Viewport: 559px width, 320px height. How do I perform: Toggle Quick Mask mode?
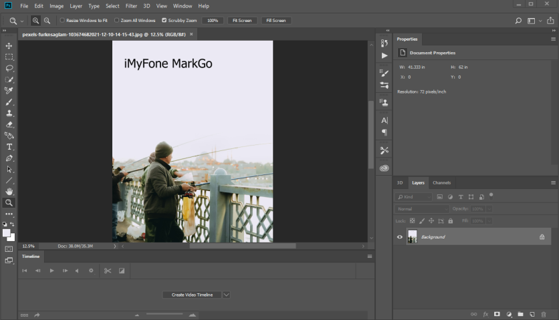[x=9, y=249]
